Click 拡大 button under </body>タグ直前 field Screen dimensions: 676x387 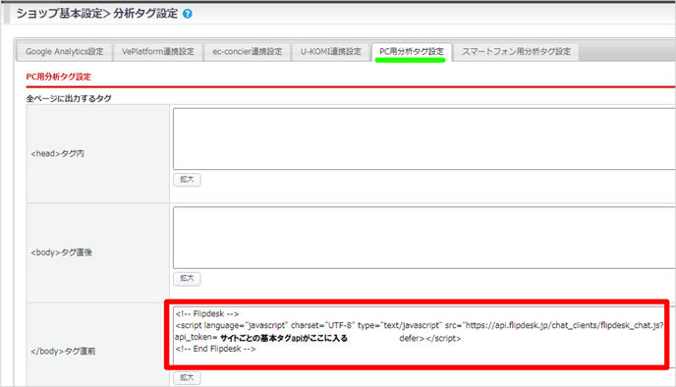coord(187,378)
